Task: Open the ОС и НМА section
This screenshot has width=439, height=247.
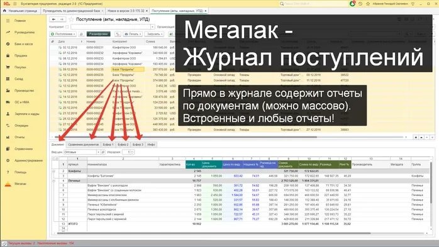Action: [x=21, y=102]
